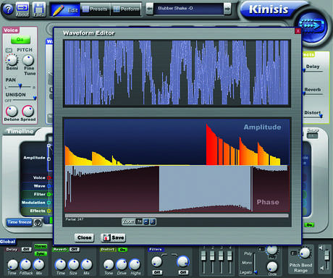This screenshot has height=278, width=333.
Task: Click the Distort Drive knob
Action: pos(122,265)
